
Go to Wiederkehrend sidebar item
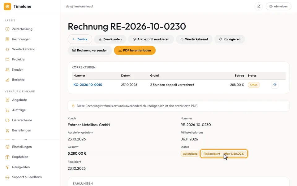tap(24, 49)
